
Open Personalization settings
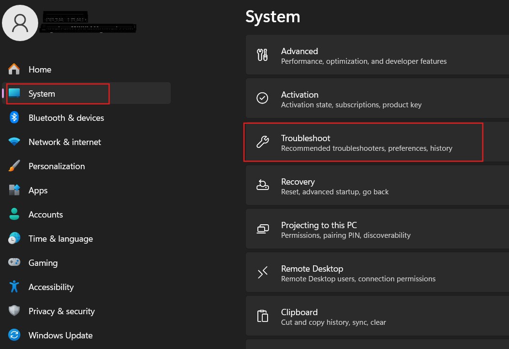(x=86, y=166)
